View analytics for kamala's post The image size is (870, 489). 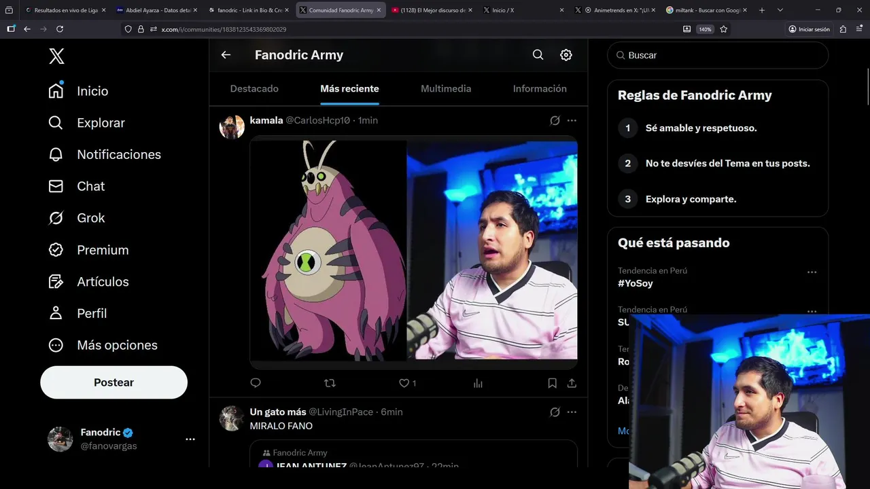pyautogui.click(x=478, y=383)
